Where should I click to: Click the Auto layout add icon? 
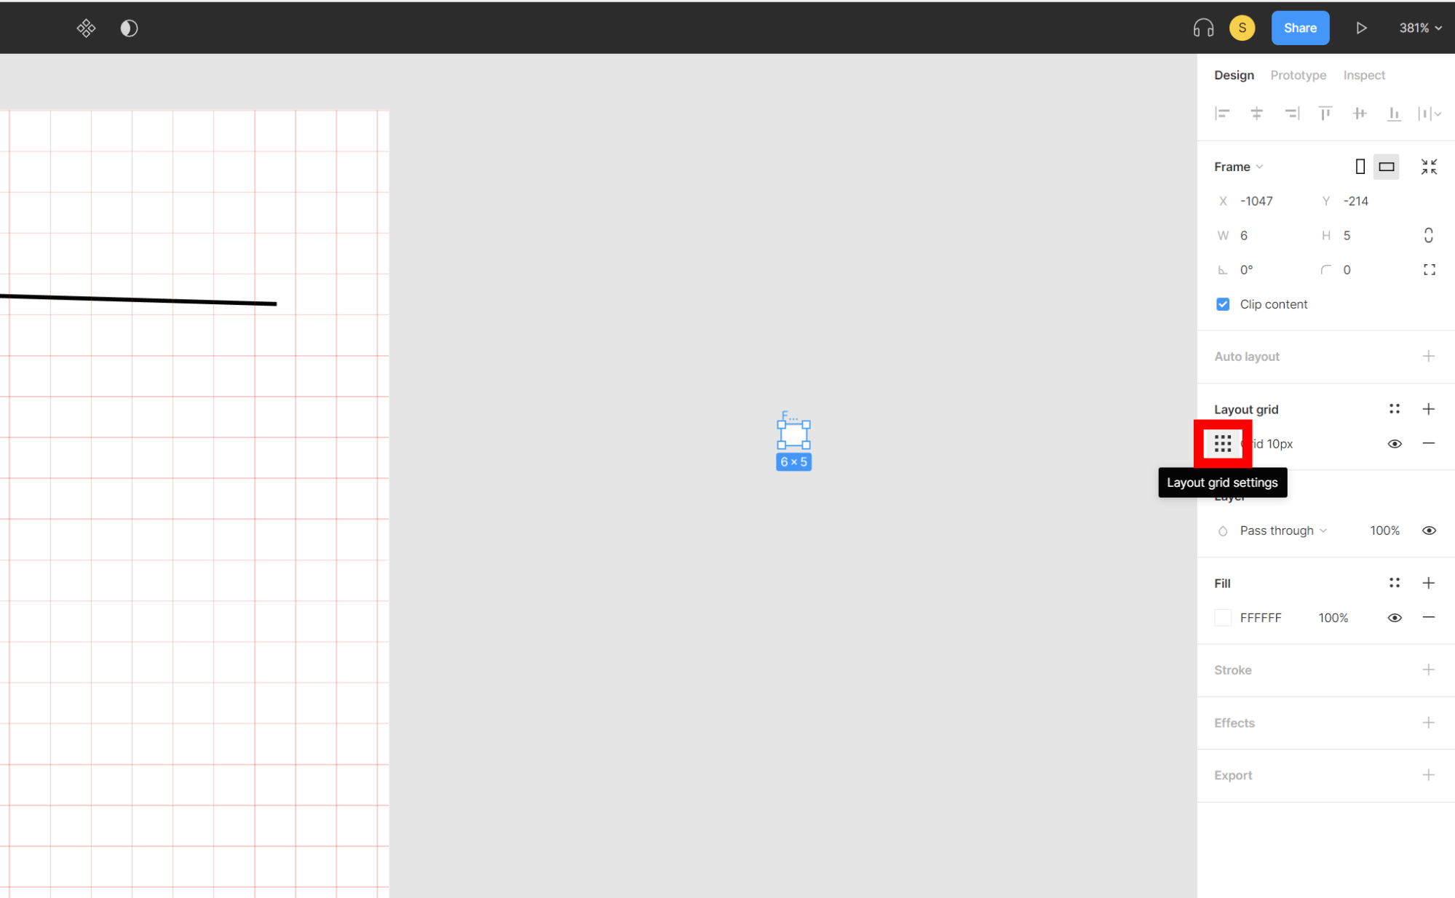1429,357
